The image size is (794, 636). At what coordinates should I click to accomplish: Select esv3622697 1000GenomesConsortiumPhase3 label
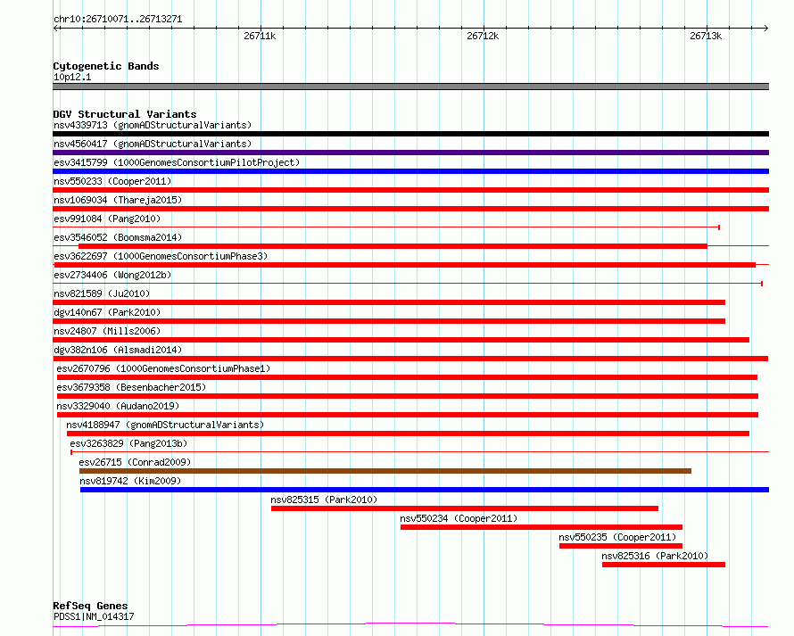pos(161,256)
